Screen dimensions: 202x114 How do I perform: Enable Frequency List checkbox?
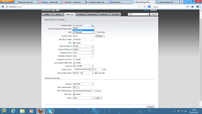tap(74, 60)
